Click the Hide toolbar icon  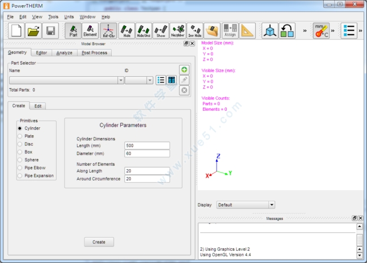point(126,31)
